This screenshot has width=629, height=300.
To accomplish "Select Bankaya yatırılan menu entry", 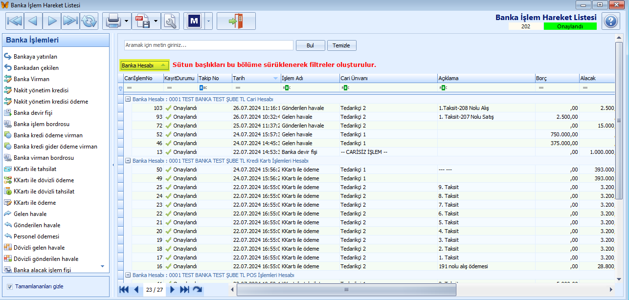I will tap(35, 57).
